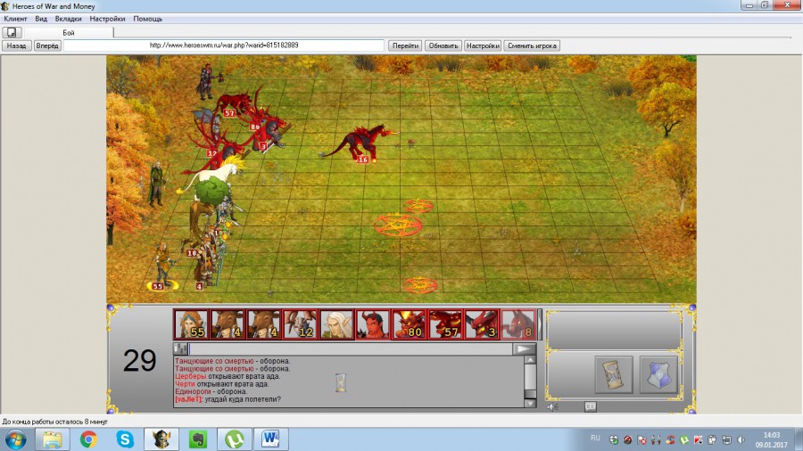This screenshot has width=803, height=451.
Task: Click Церберы in combat log
Action: point(191,376)
